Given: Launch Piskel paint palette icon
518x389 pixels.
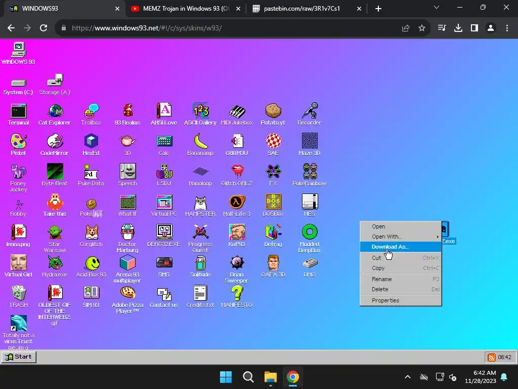Looking at the screenshot, I should point(18,144).
